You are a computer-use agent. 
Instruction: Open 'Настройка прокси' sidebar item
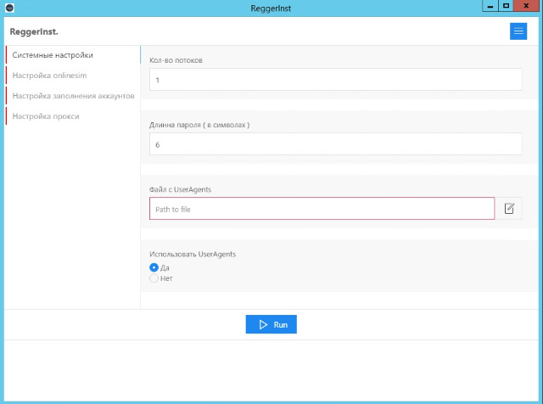46,116
